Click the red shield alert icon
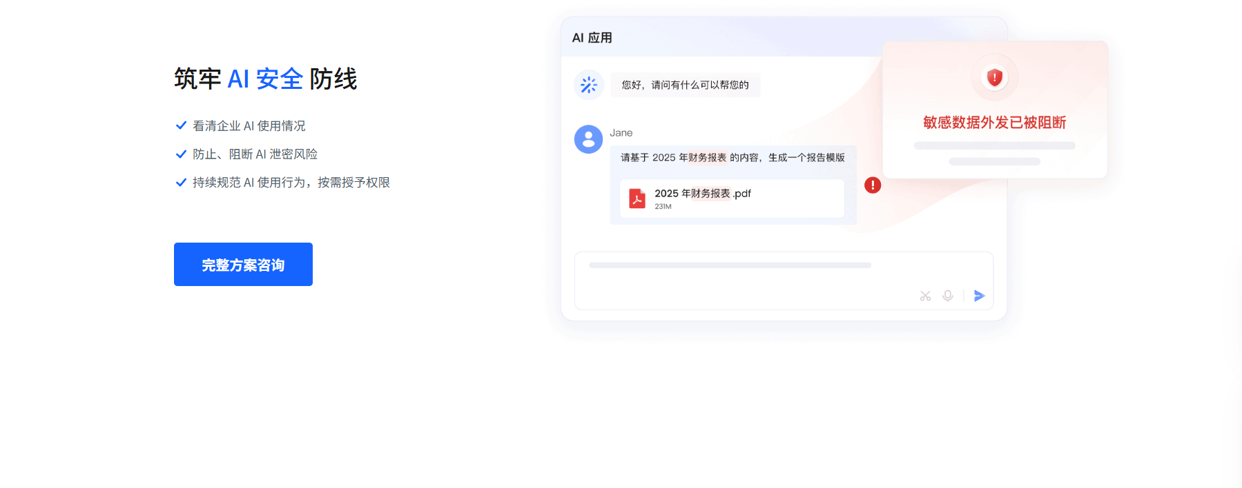The height and width of the screenshot is (488, 1242). [x=994, y=77]
